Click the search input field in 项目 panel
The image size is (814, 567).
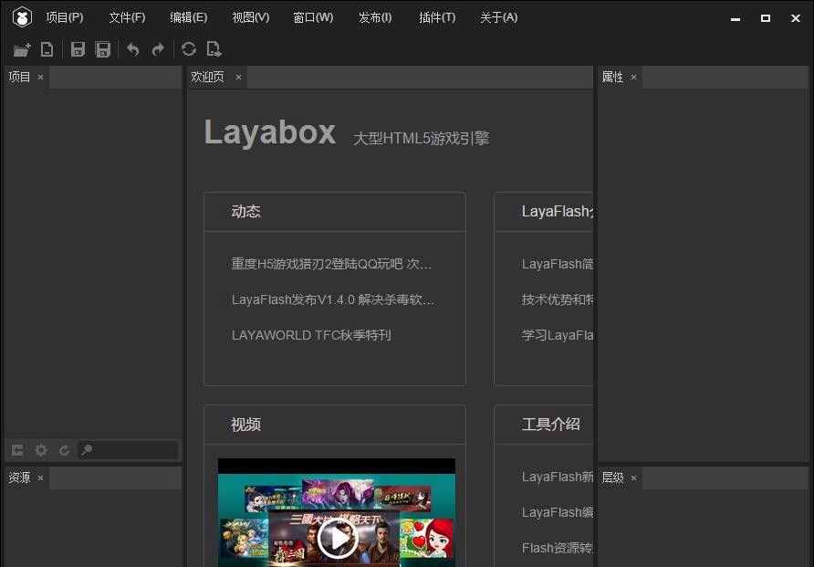point(128,450)
